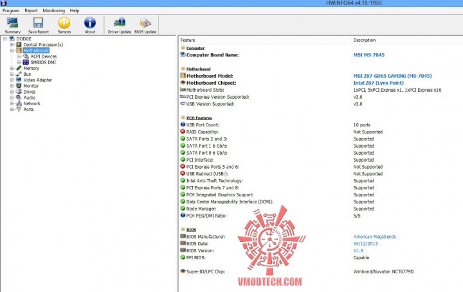This screenshot has width=463, height=292.
Task: Expand the SMBIOS DMI node
Action: 19,62
